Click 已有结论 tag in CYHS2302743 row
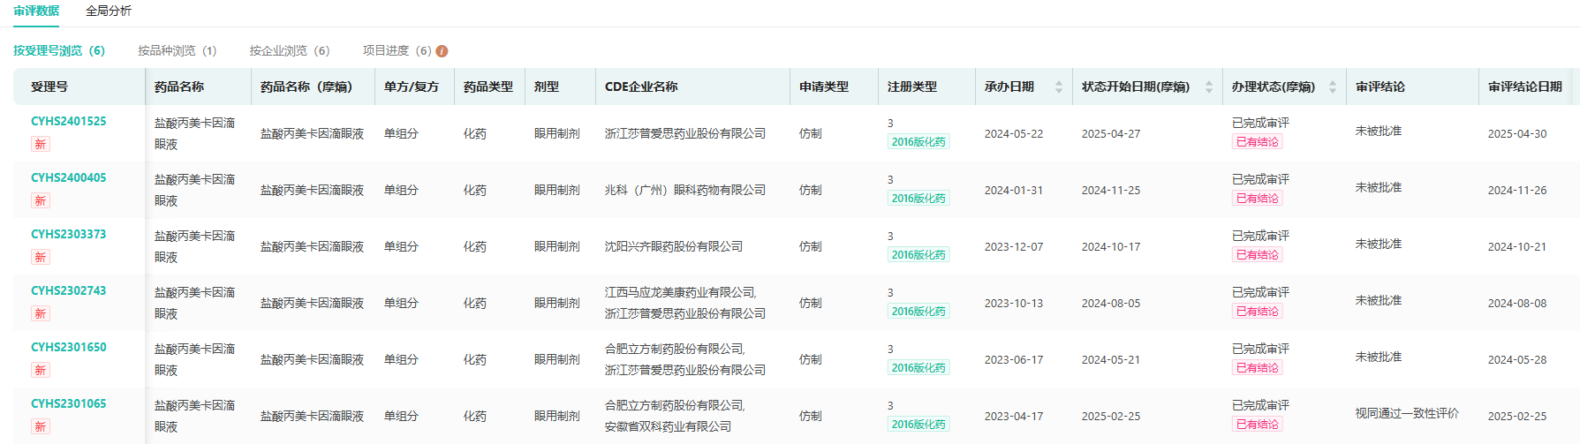Screen dimensions: 1580x444 tap(1258, 312)
